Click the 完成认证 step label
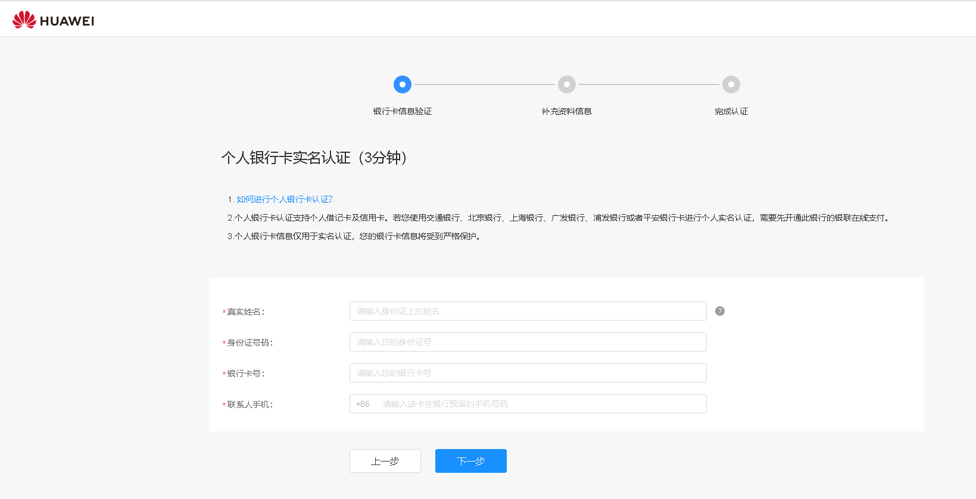The width and height of the screenshot is (976, 499). coord(731,111)
